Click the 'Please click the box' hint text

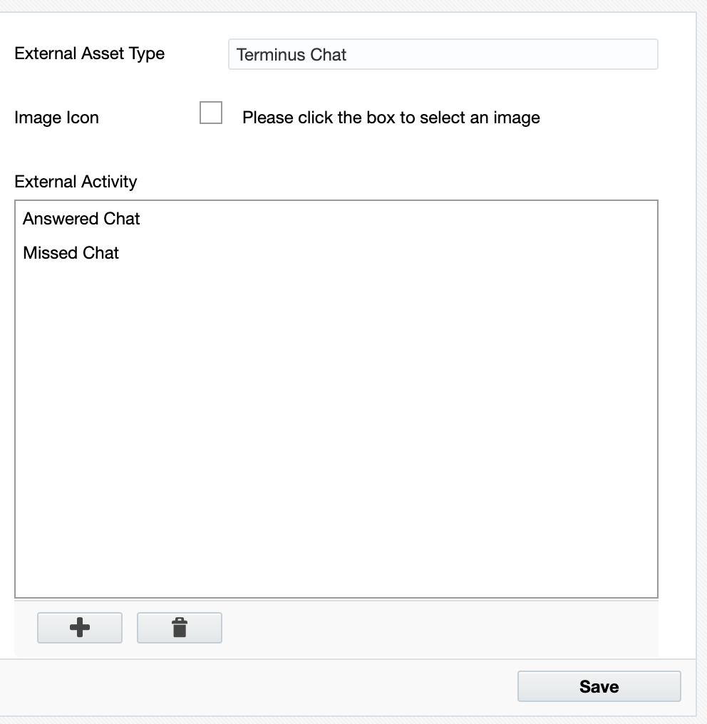pyautogui.click(x=391, y=118)
